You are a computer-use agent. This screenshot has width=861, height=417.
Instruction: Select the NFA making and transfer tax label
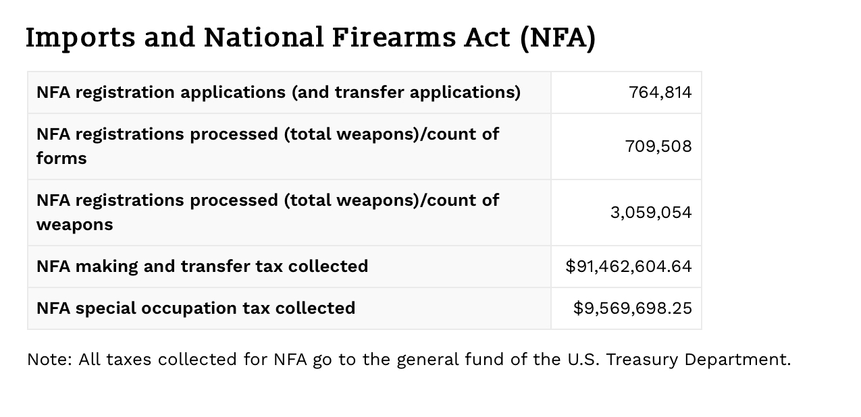click(x=202, y=266)
